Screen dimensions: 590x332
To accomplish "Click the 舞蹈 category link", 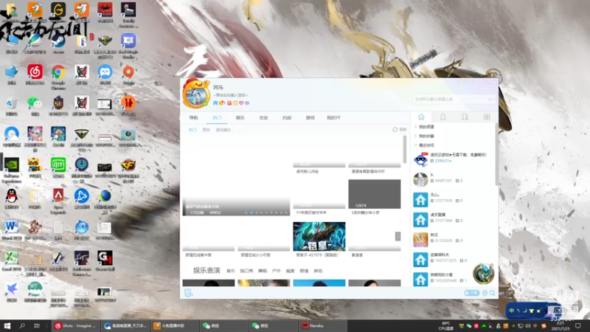I will click(263, 271).
